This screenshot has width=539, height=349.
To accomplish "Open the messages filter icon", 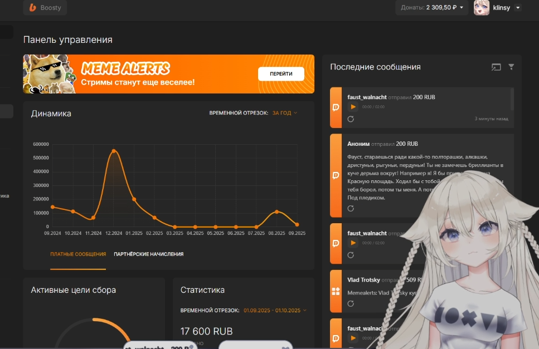I will pyautogui.click(x=511, y=67).
